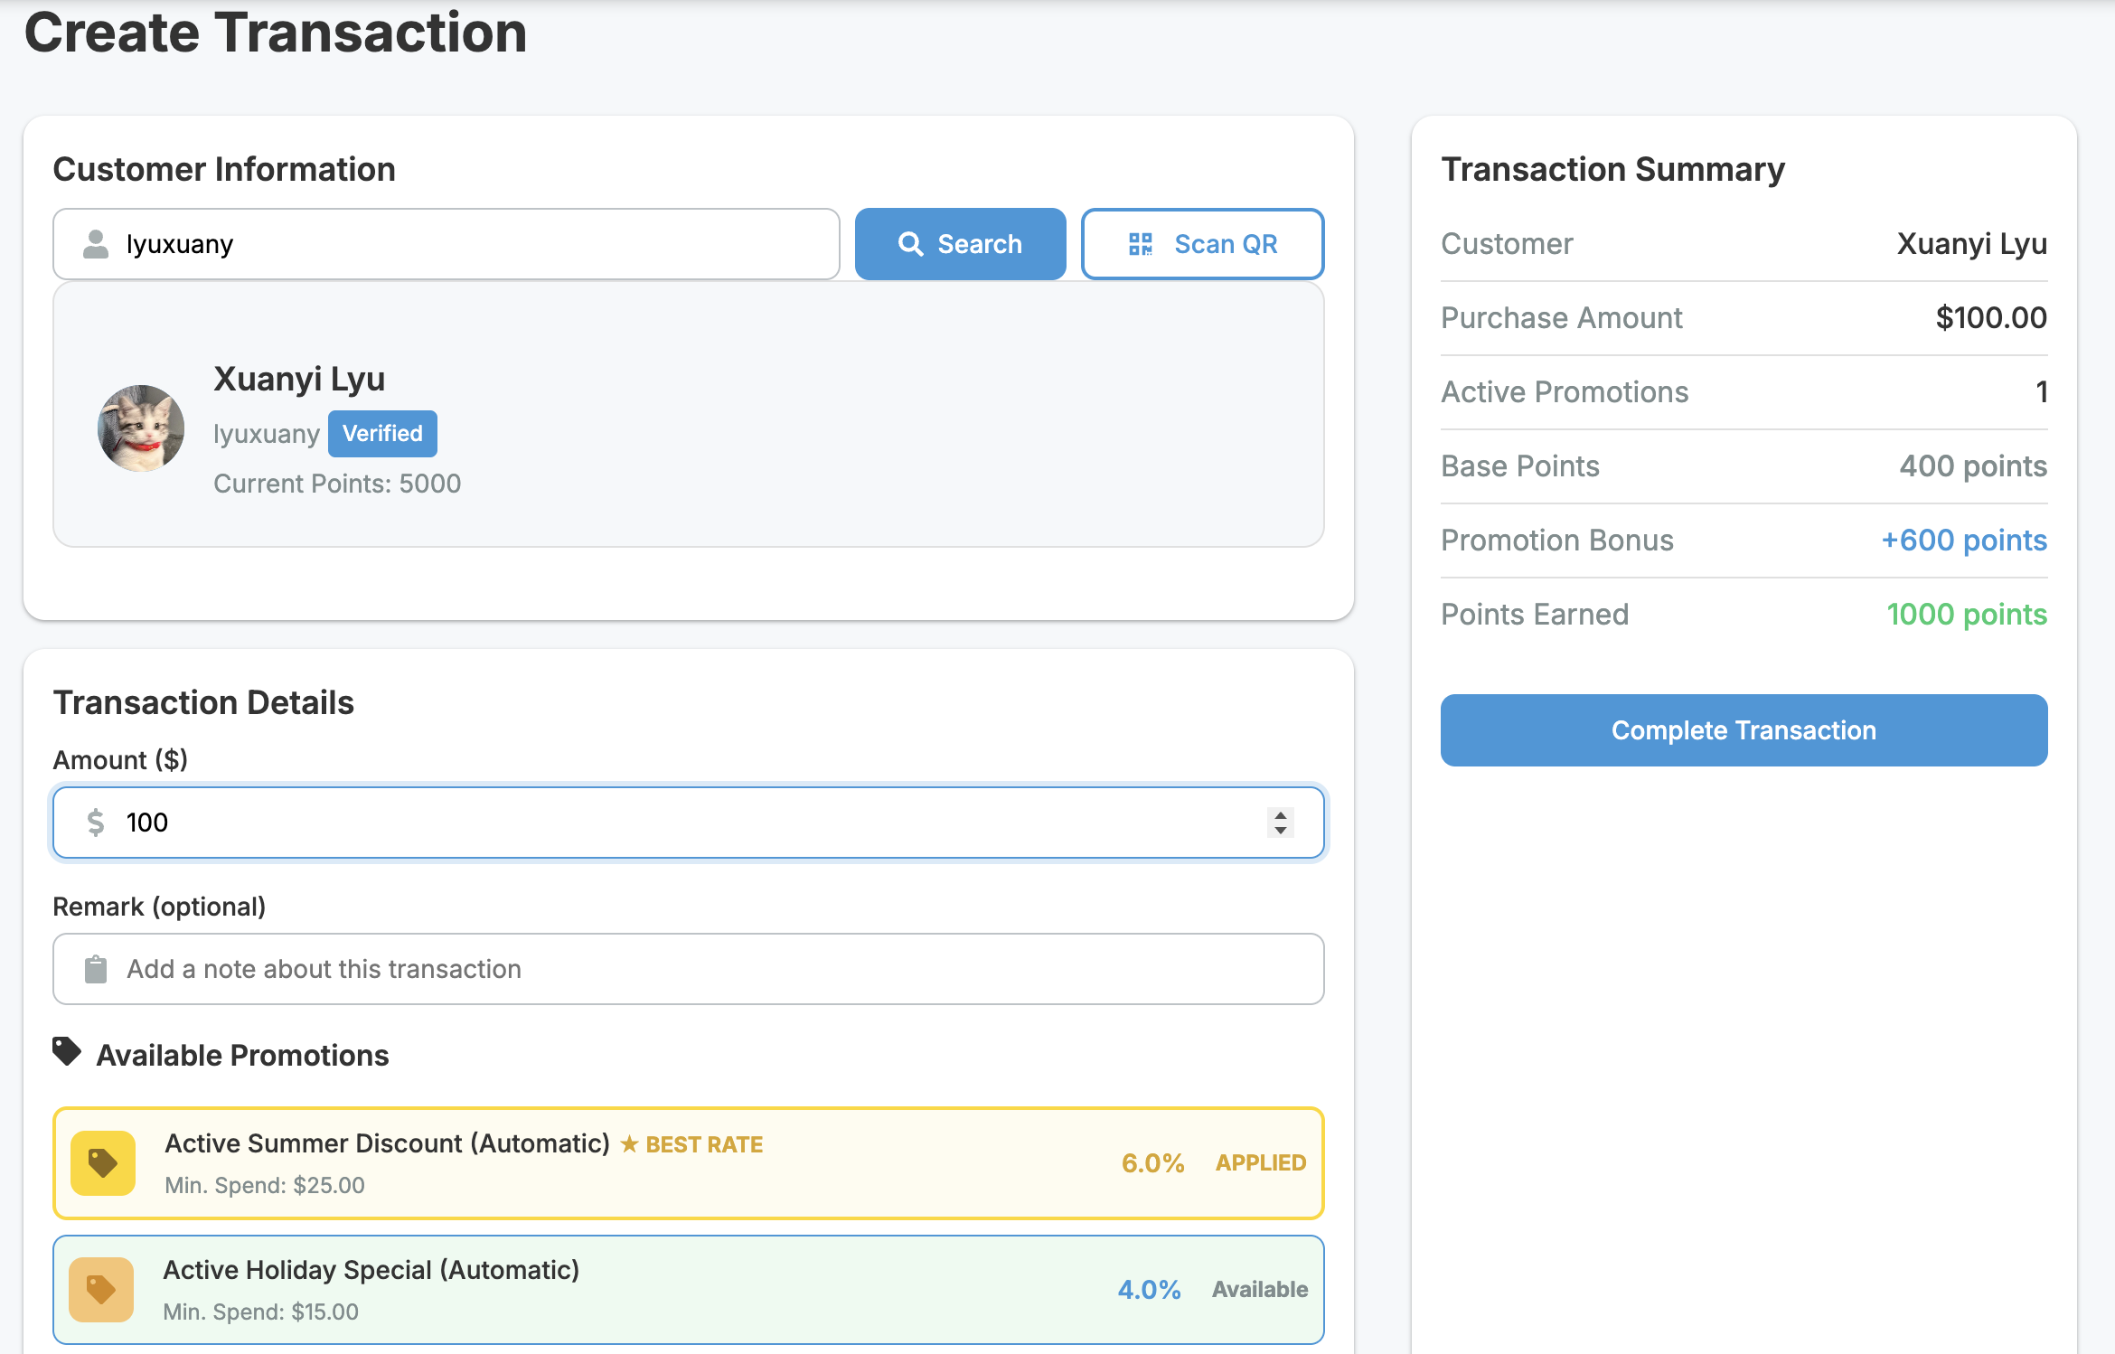Click the orange Holiday Special tag icon
The image size is (2115, 1354).
101,1290
